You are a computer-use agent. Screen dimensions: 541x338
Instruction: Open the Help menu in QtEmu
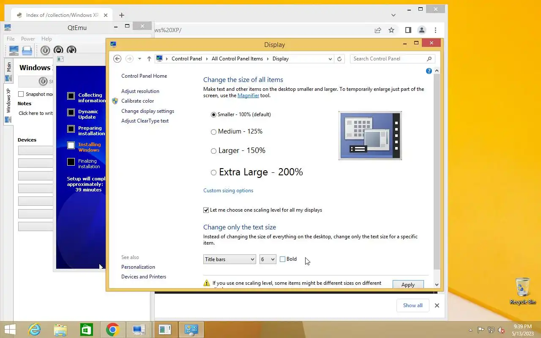[x=46, y=39]
